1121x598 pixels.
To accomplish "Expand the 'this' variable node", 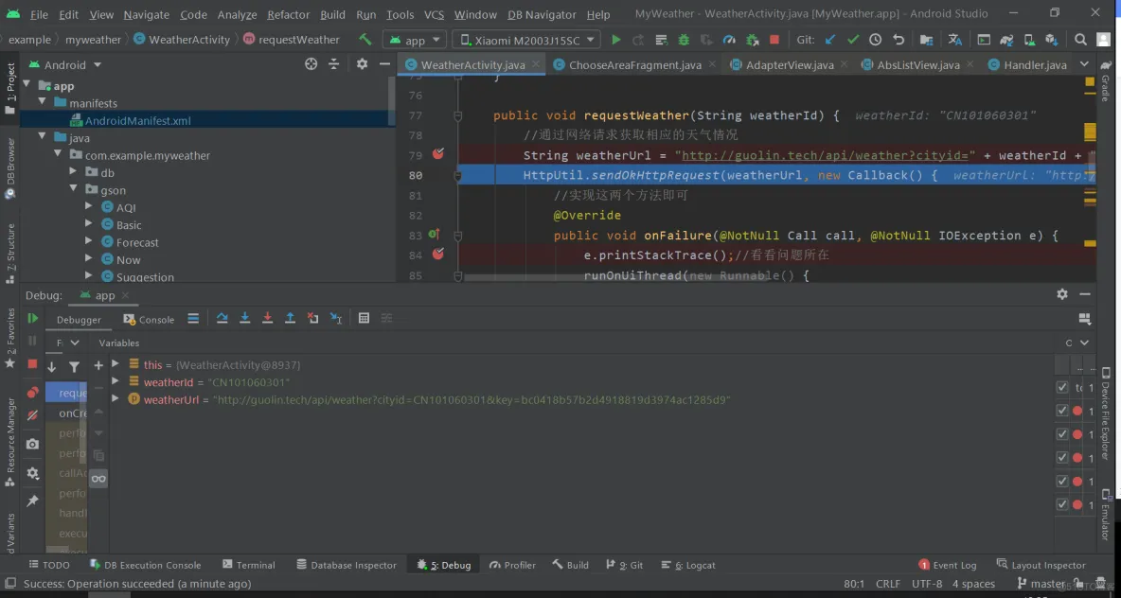I will [116, 364].
